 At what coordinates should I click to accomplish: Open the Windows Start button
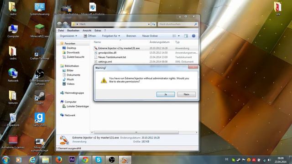(x=5, y=160)
